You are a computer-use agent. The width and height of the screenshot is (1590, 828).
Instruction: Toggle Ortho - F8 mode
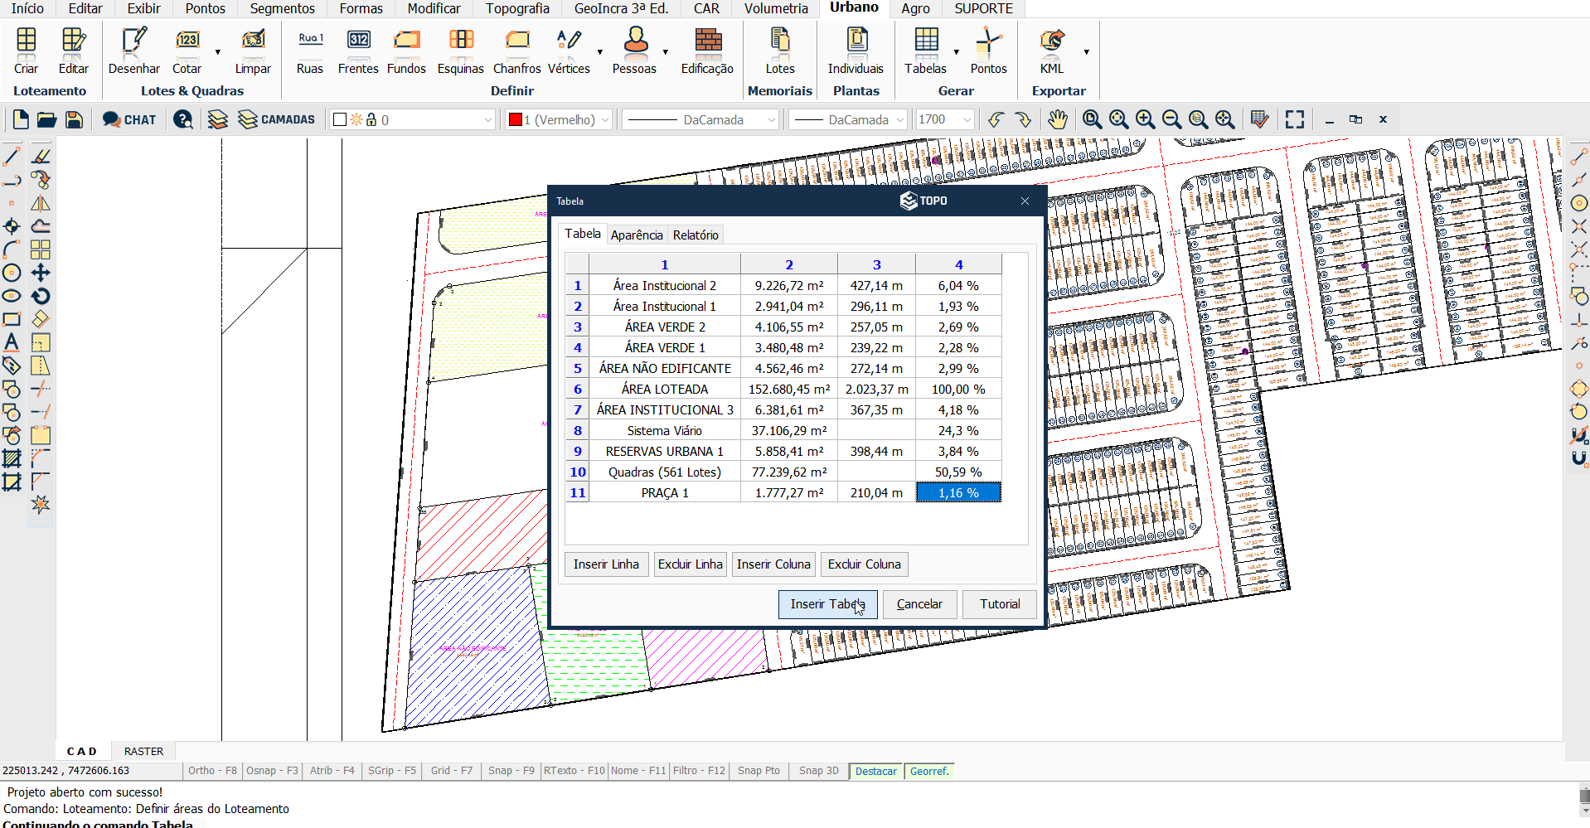point(212,771)
